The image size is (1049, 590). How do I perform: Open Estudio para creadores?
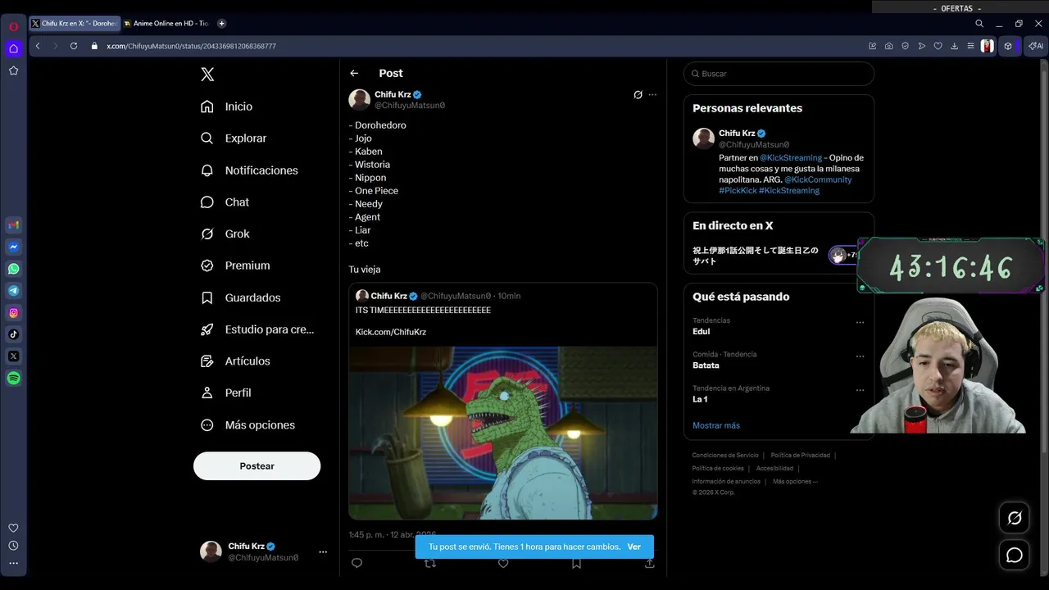pyautogui.click(x=257, y=329)
